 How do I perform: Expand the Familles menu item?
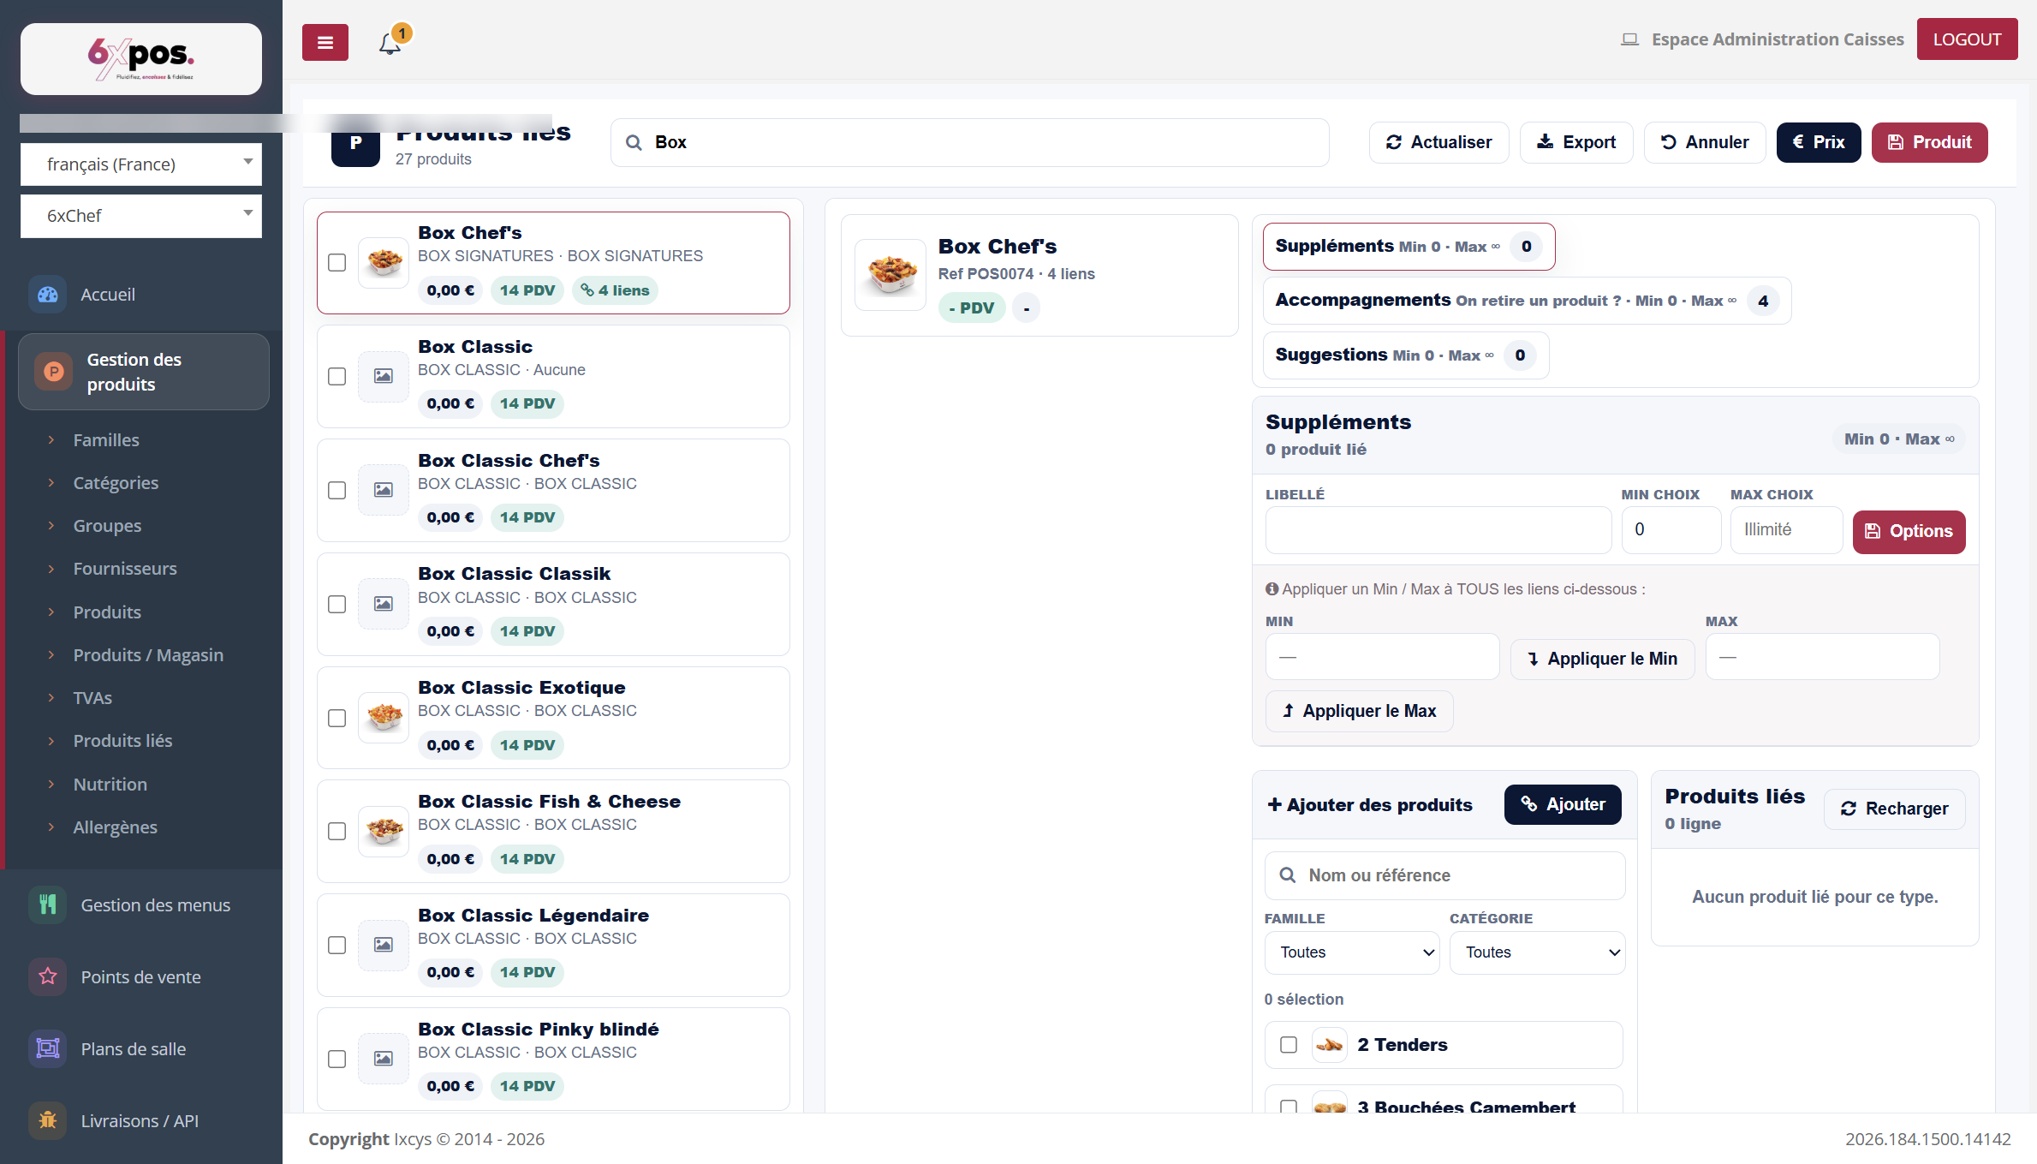106,439
